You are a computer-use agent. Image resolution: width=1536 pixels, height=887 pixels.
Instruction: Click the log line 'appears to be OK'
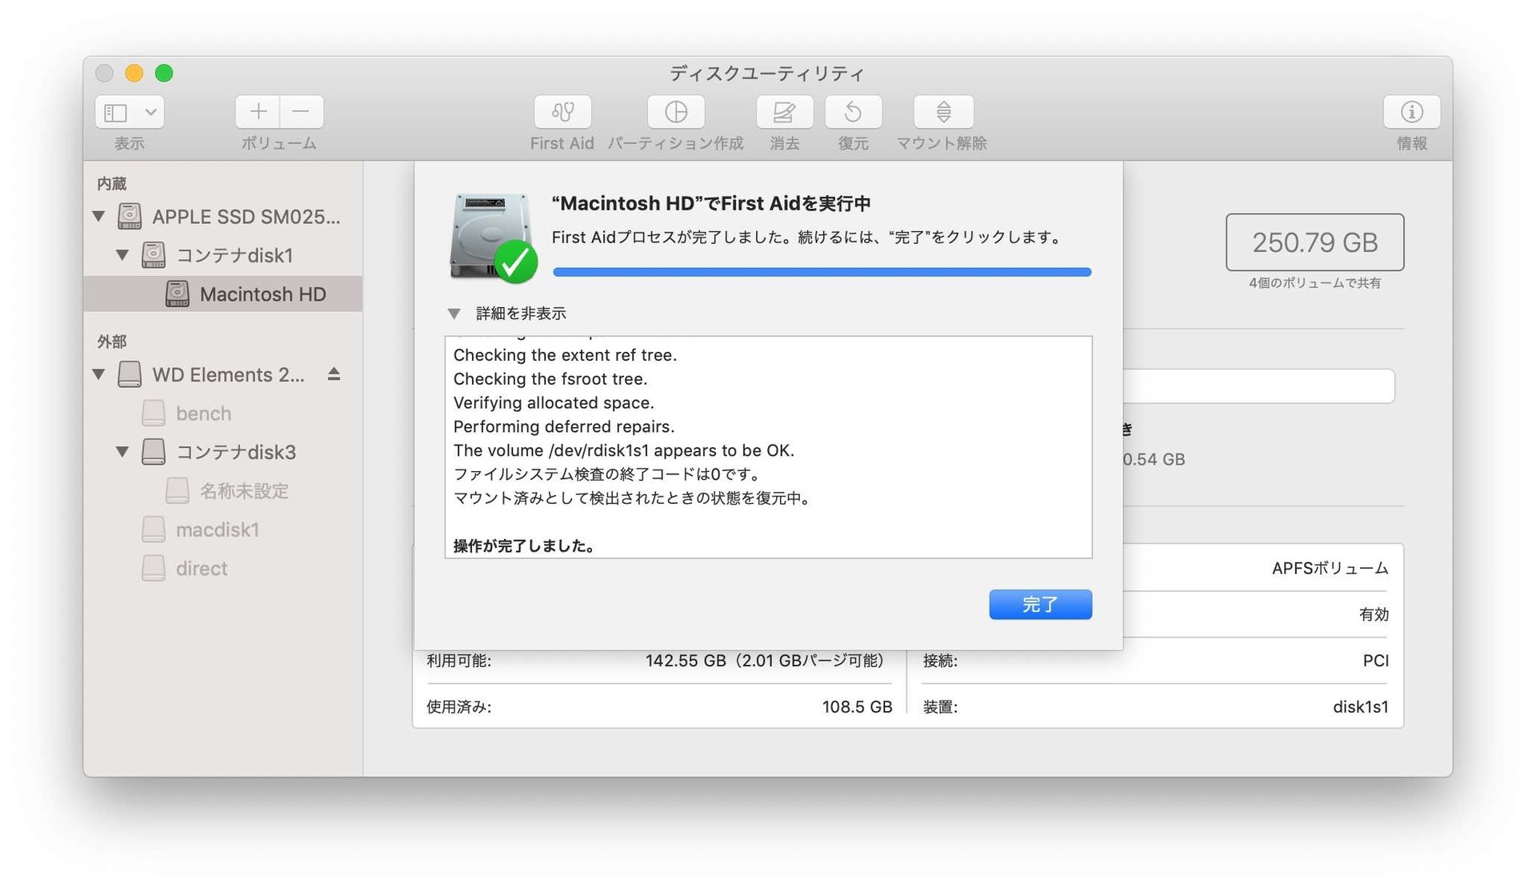click(624, 450)
